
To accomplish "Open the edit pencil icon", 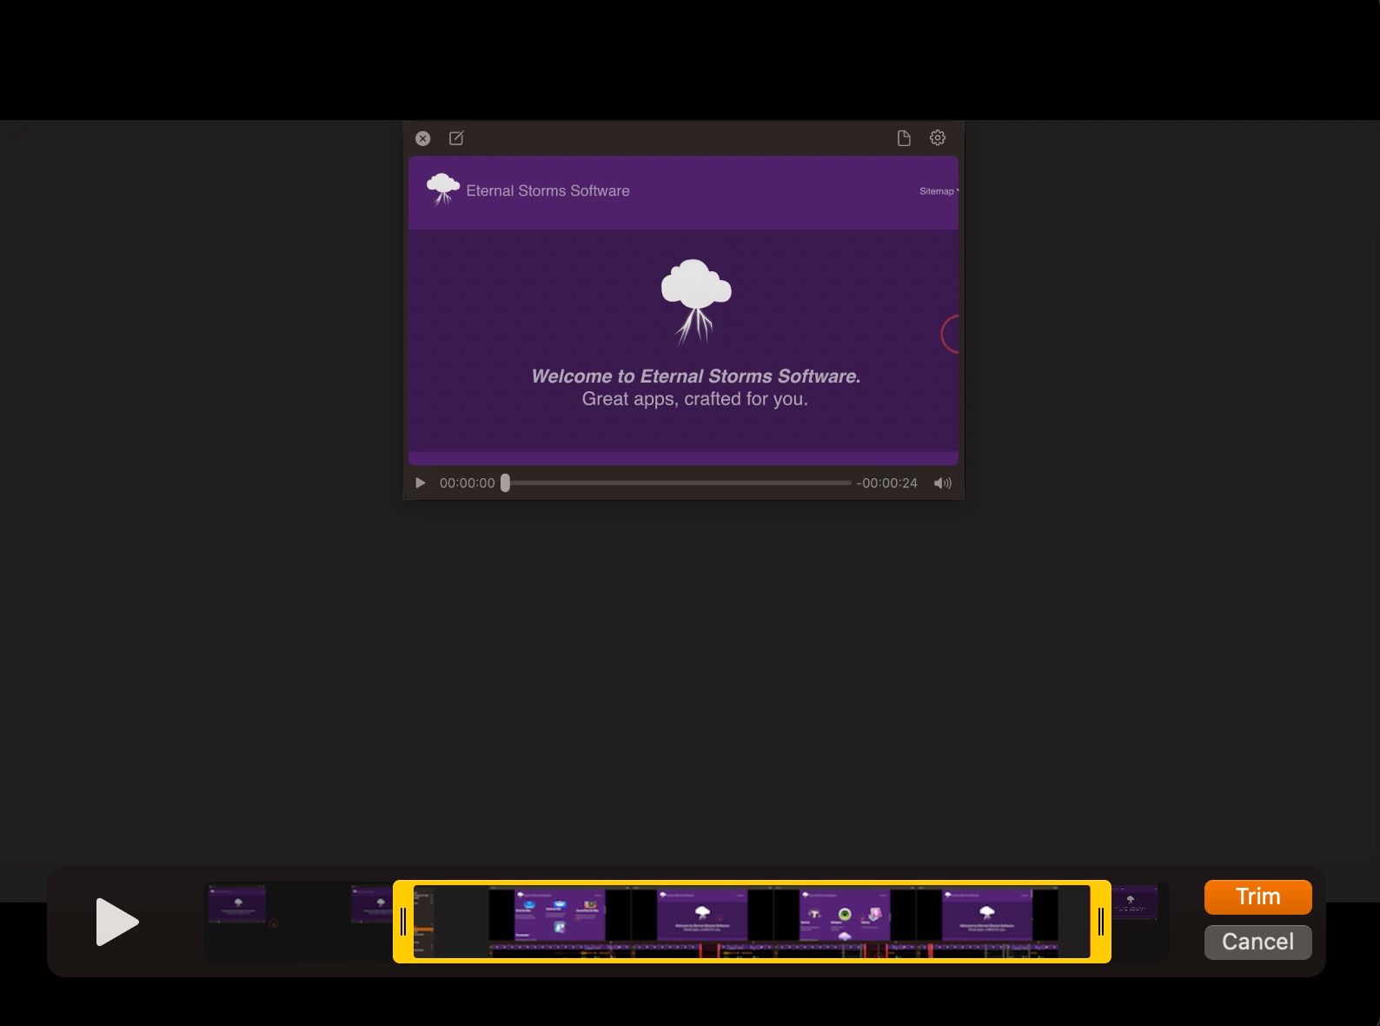I will pyautogui.click(x=456, y=138).
